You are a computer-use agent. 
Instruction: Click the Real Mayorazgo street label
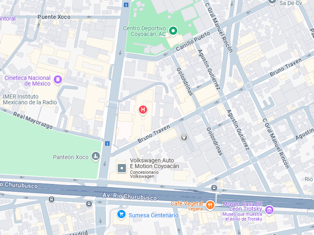33,120
